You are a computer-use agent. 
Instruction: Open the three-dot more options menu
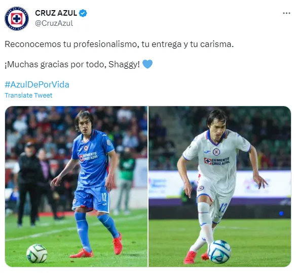(x=286, y=13)
